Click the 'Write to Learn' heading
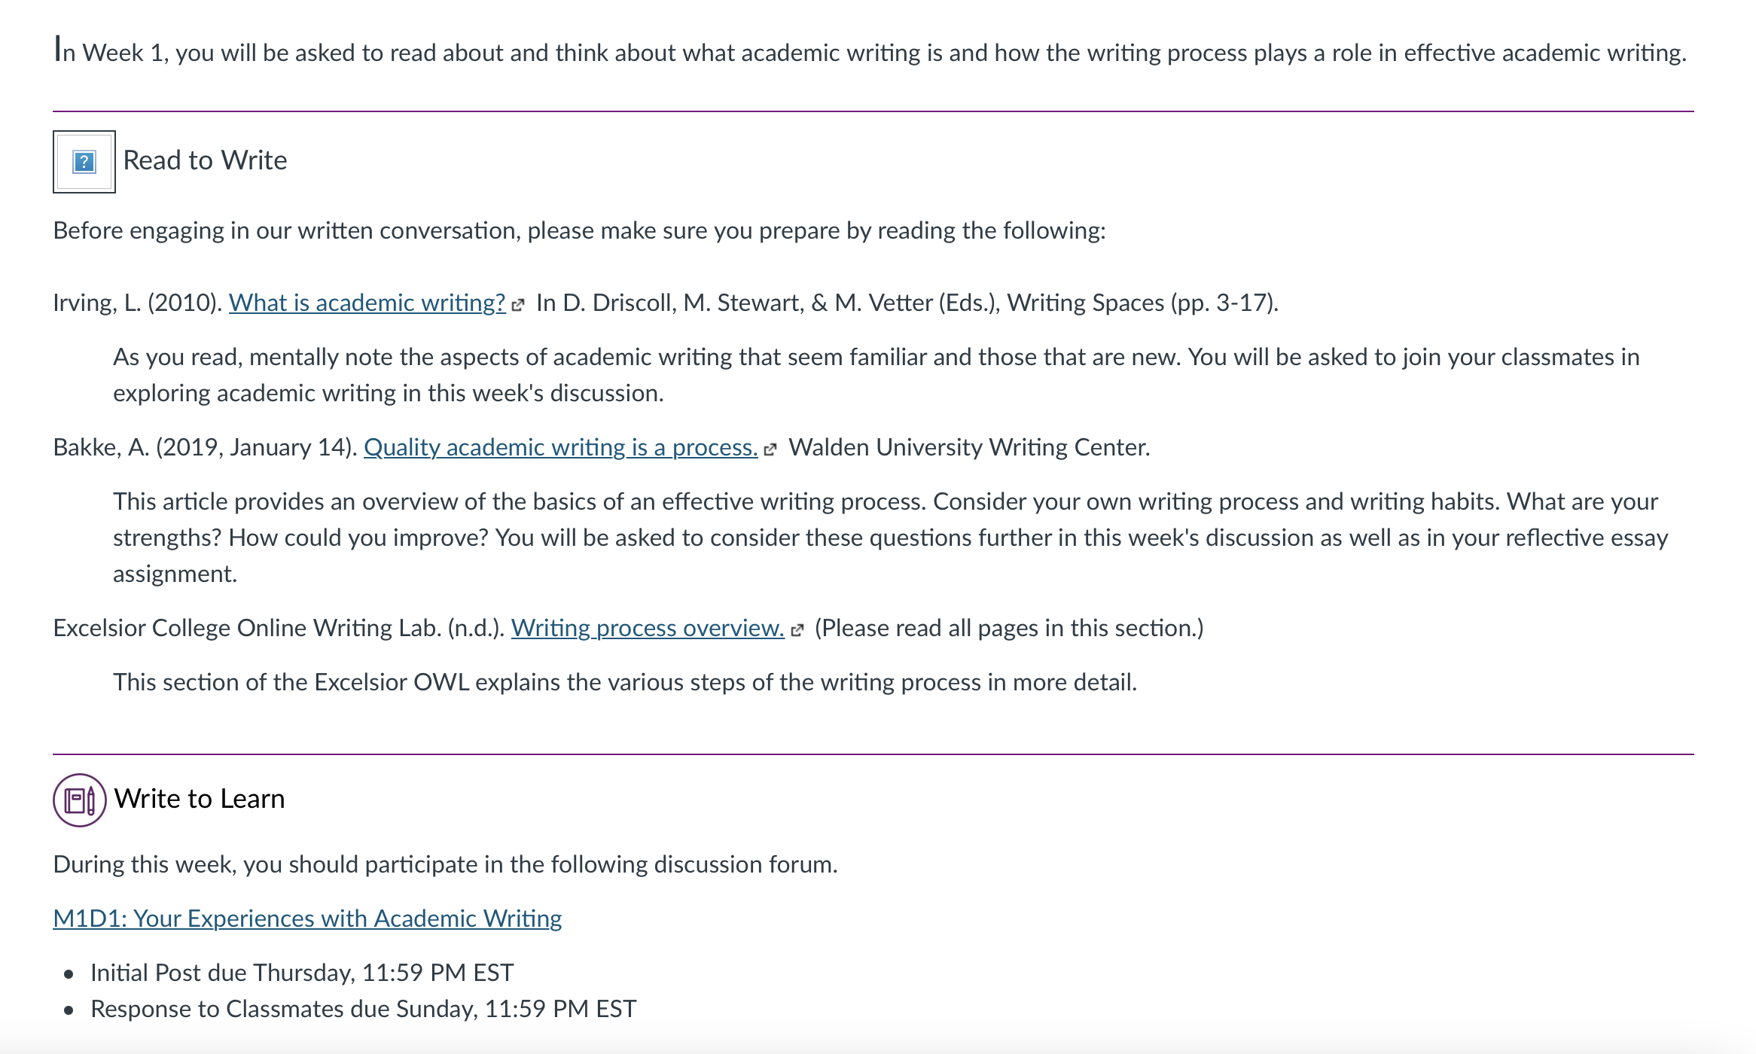 click(x=200, y=799)
